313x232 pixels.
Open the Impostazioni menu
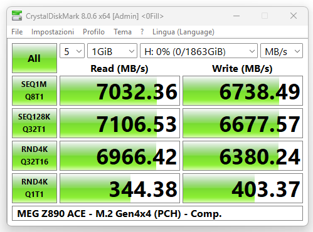tap(53, 32)
